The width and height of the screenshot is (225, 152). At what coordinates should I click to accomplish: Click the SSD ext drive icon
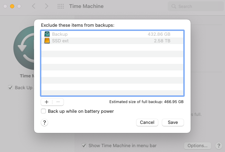click(x=47, y=41)
